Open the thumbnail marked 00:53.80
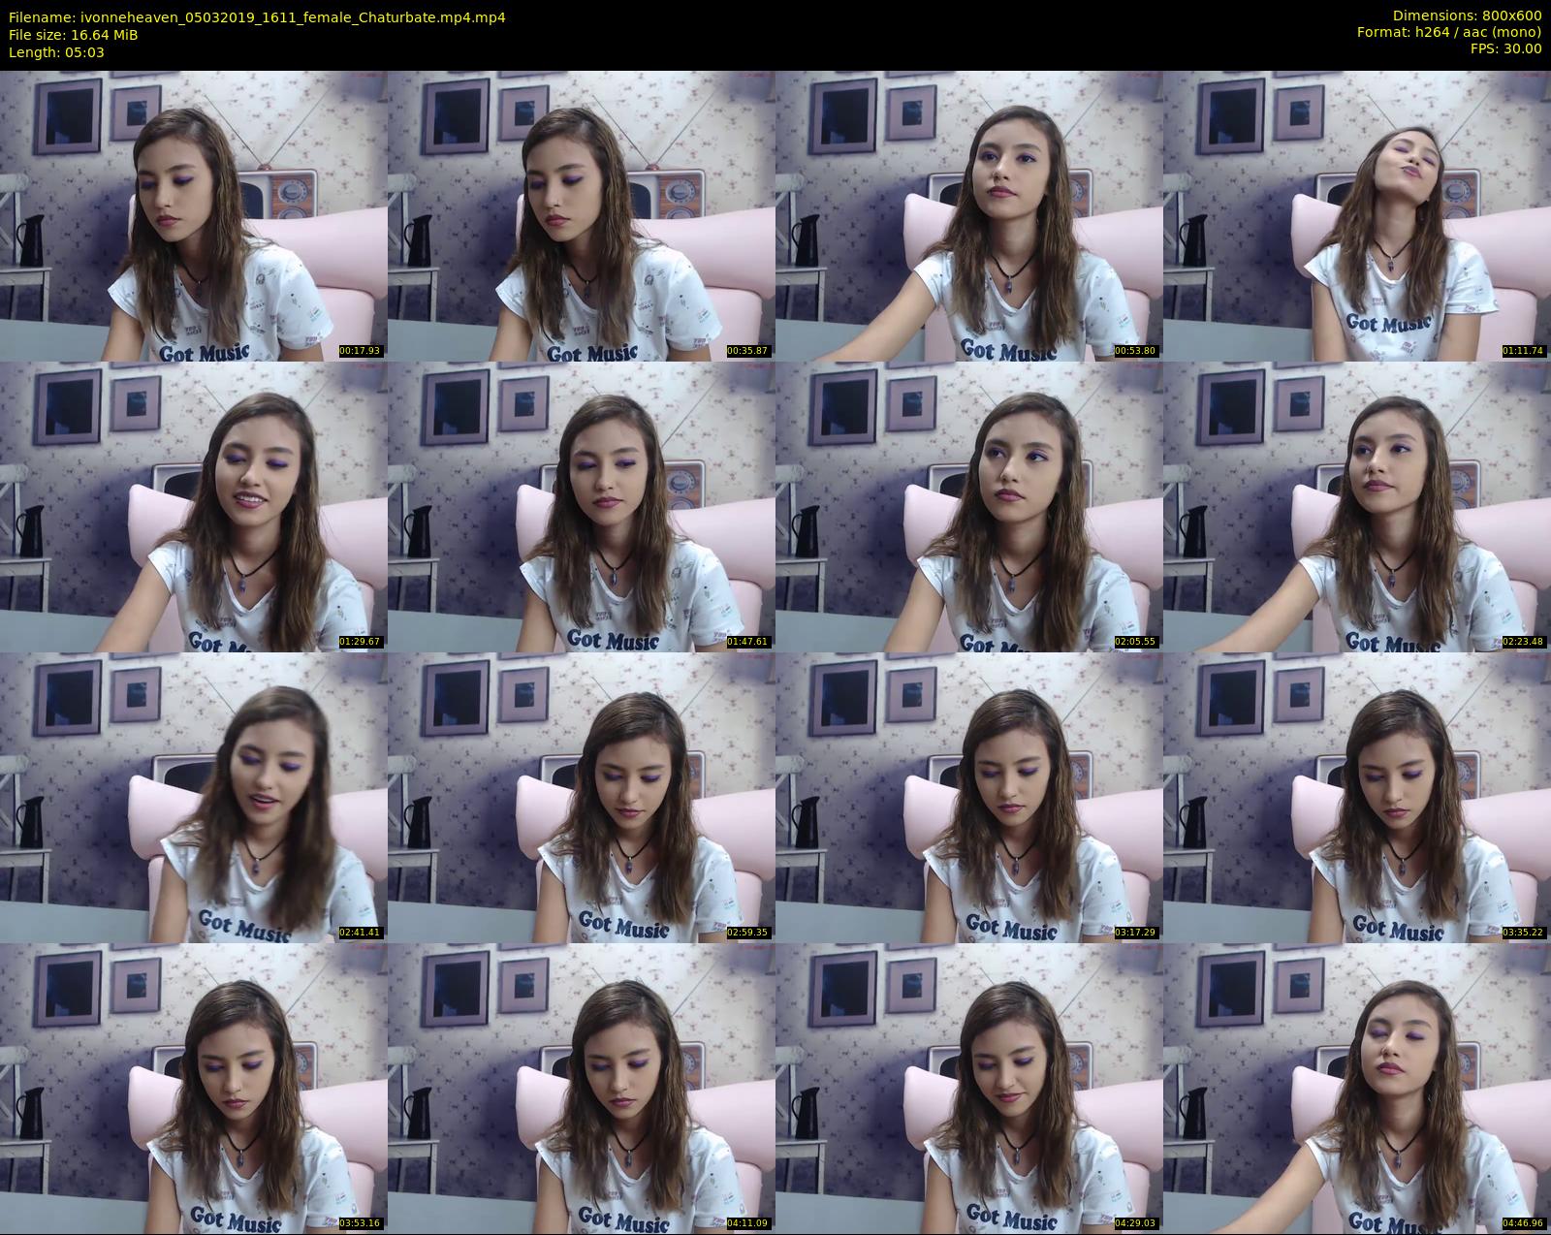The image size is (1551, 1235). [969, 216]
